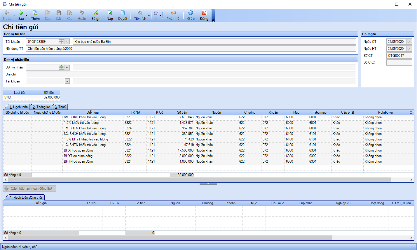
Task: Click the Tiểu mục column header in the upper grid
Action: click(320, 112)
